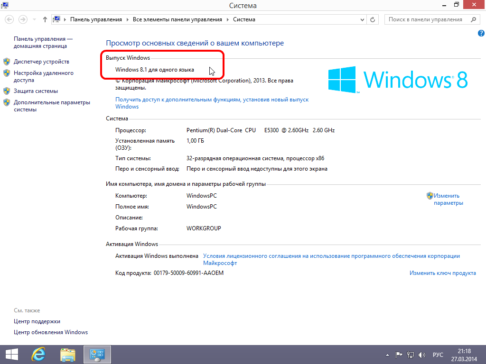Click the Windows 8.1 для одного языка text
Viewport: 486px width, 364px height.
pos(155,70)
